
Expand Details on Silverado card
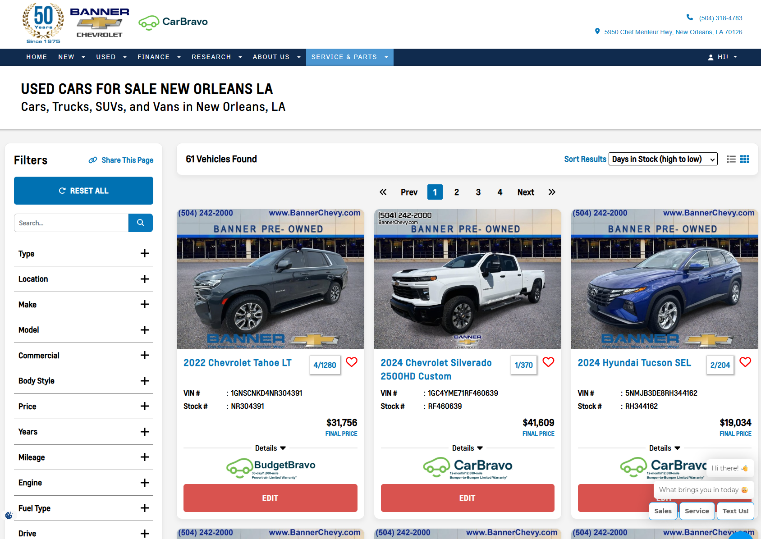click(x=468, y=448)
